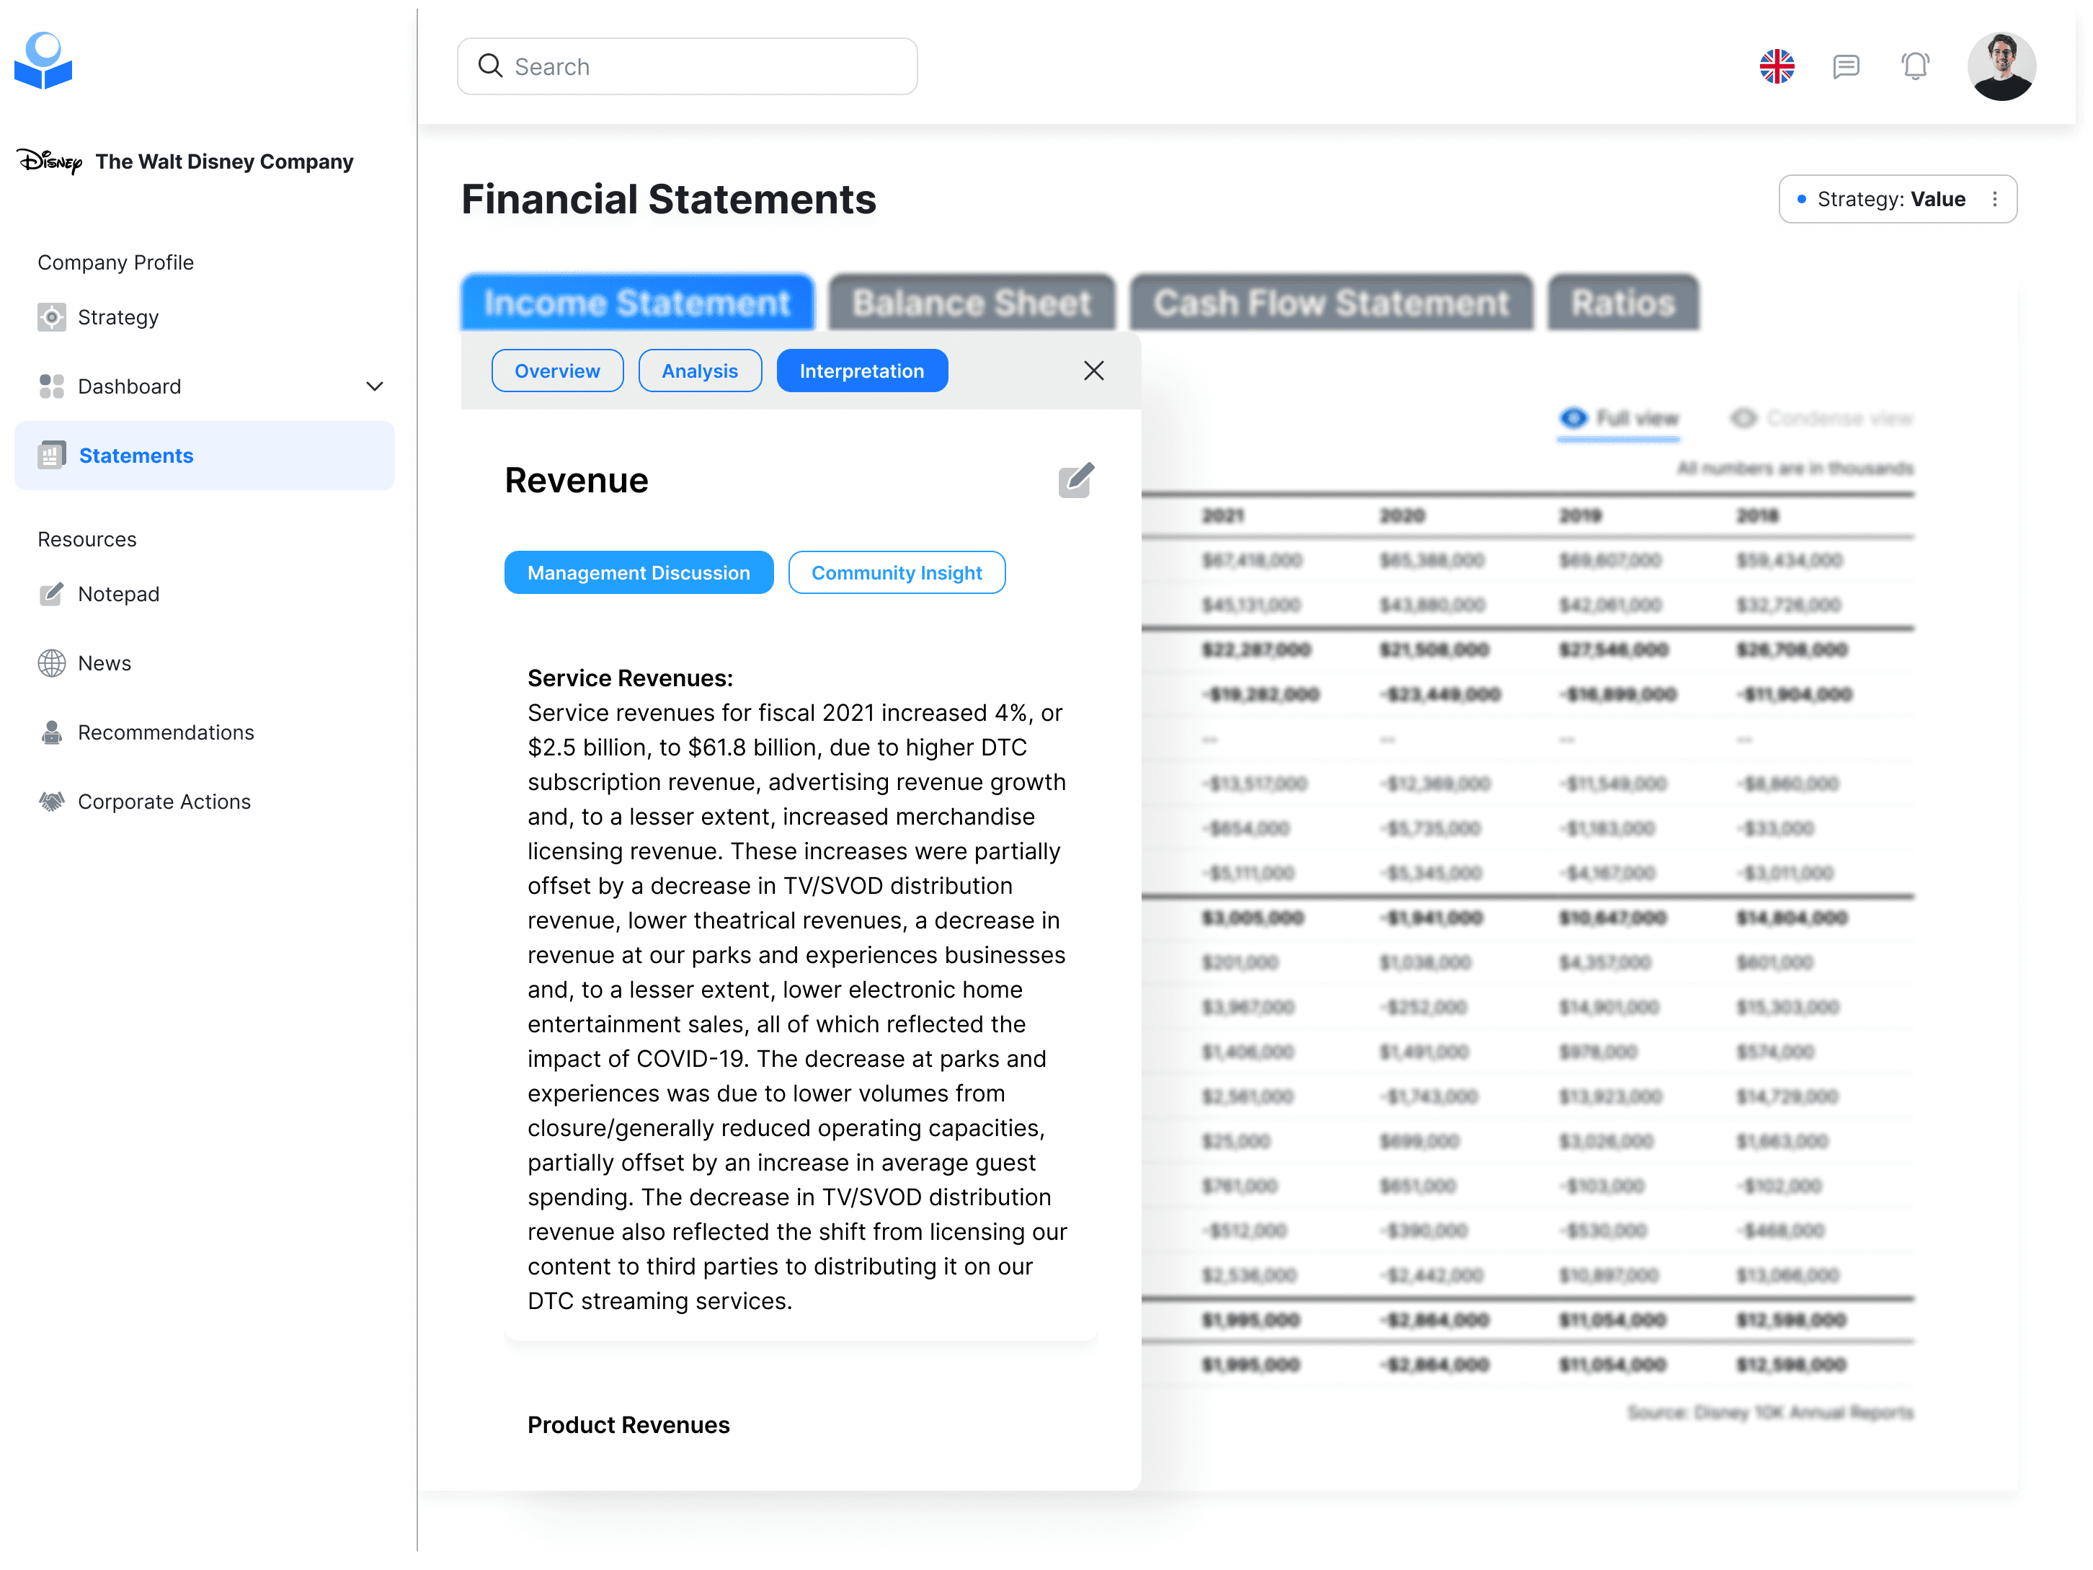The image size is (2093, 1570).
Task: Click the Statements sidebar icon
Action: pos(52,455)
